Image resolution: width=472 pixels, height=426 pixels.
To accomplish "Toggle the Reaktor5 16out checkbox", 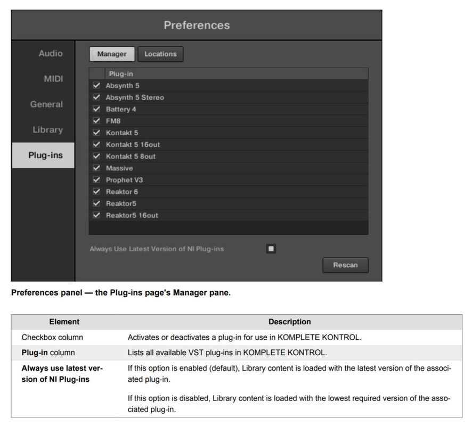I will click(x=96, y=215).
